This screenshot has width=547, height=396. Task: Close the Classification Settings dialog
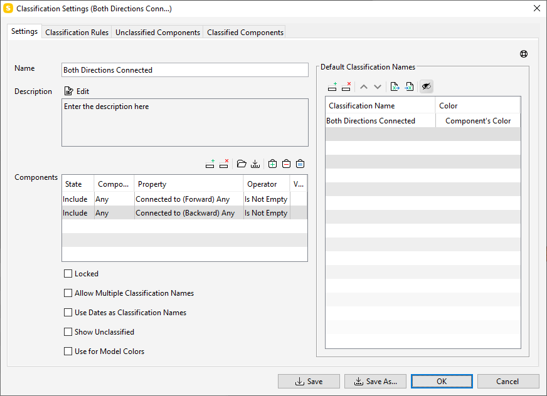point(537,8)
